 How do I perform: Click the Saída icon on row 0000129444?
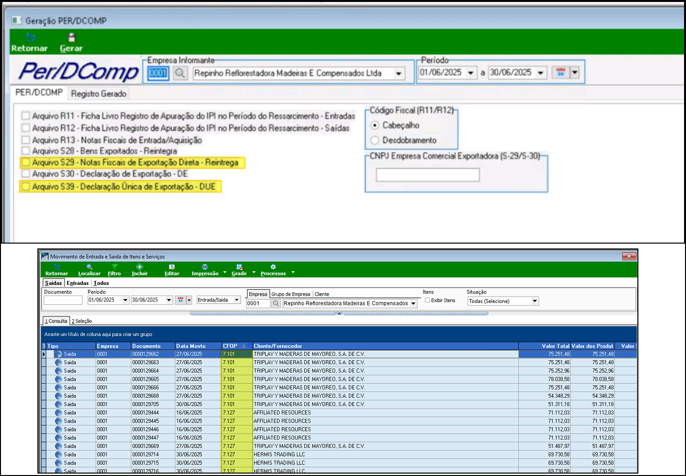click(x=58, y=413)
